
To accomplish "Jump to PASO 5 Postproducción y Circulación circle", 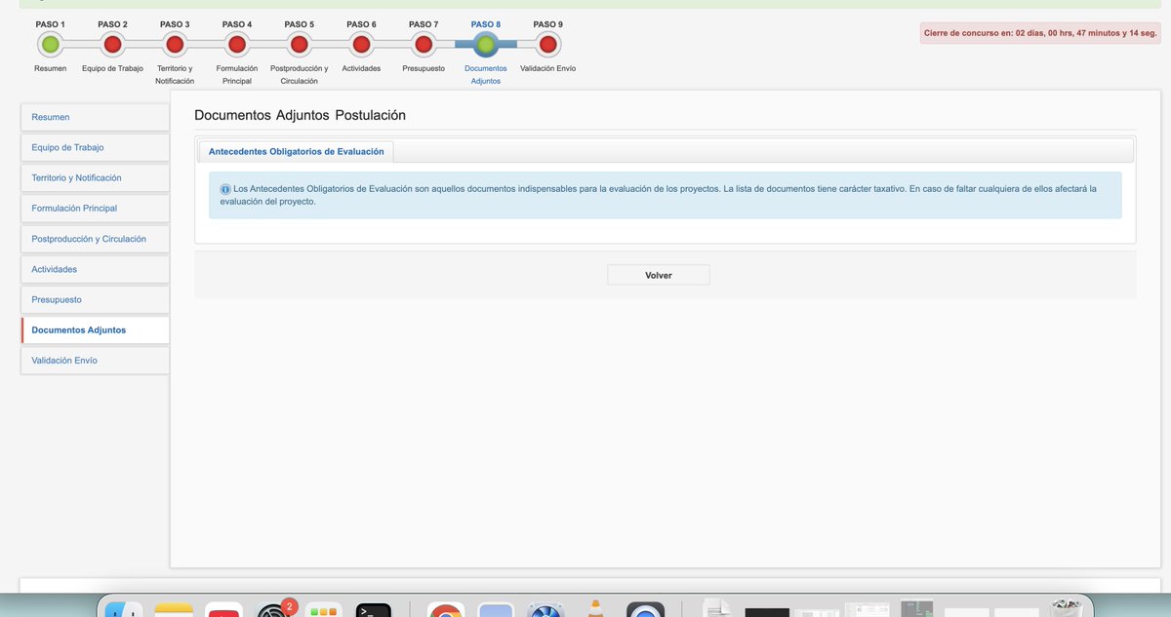I will click(299, 44).
